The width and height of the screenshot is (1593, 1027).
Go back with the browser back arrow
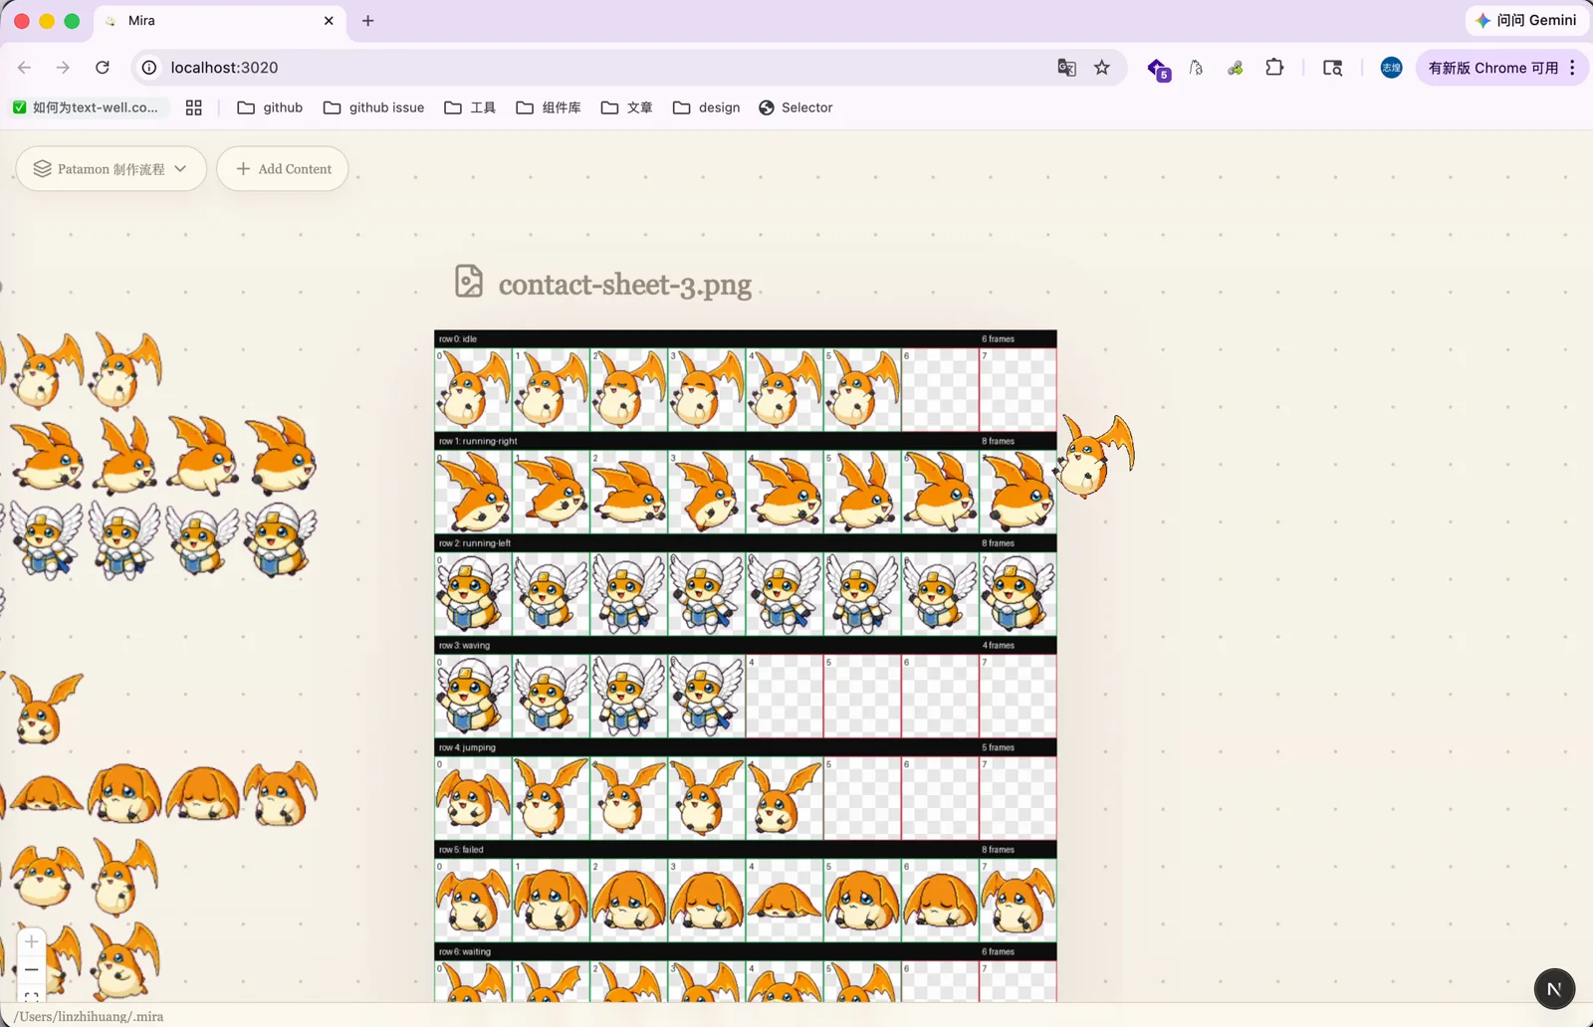point(24,68)
